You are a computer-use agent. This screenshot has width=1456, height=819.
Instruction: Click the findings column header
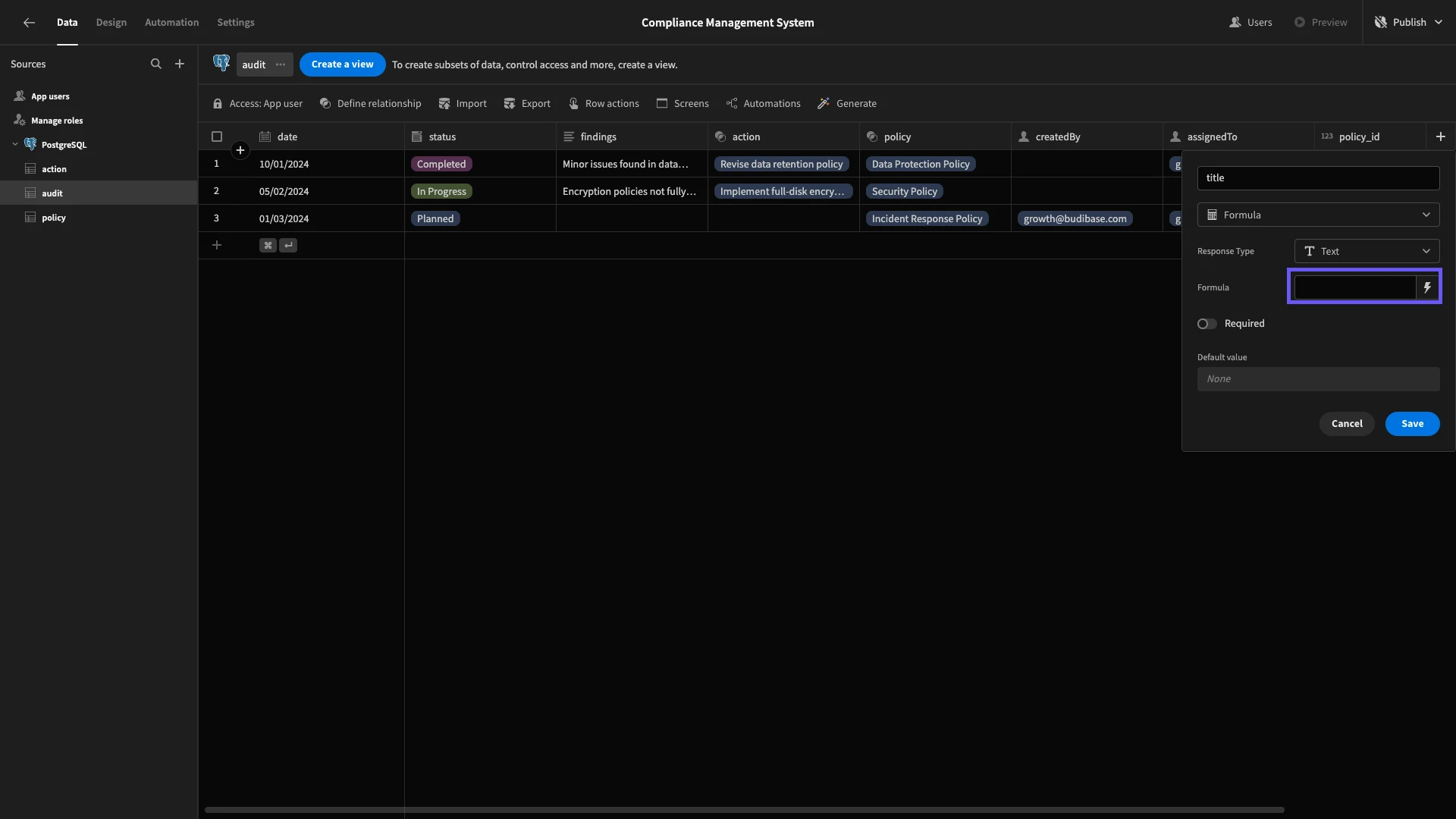(632, 136)
